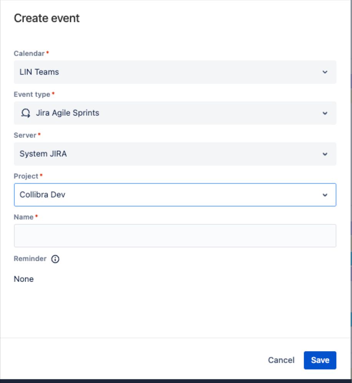Click the Event type field label
The image size is (352, 383).
click(31, 94)
